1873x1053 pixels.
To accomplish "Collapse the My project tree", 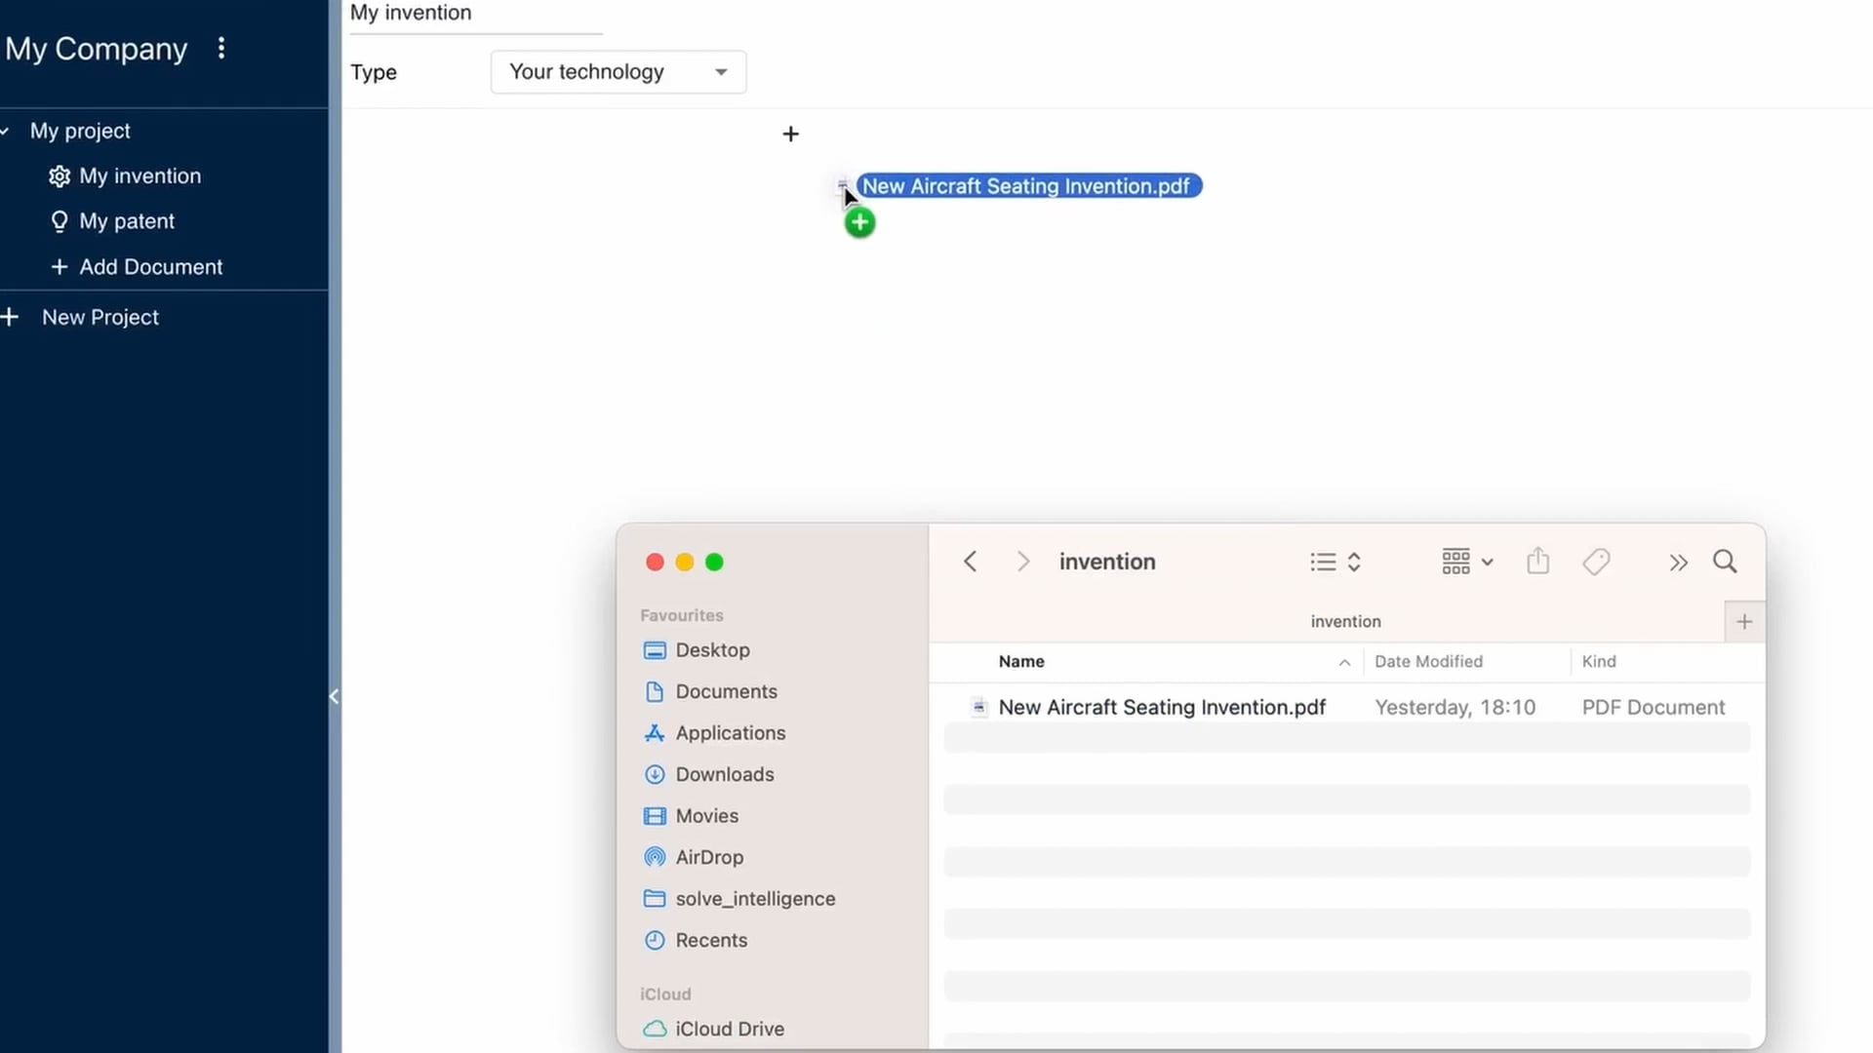I will 6,131.
